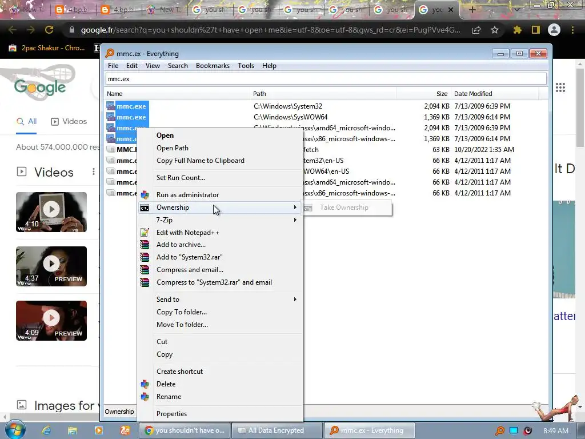This screenshot has height=439, width=585.
Task: Open new tab with plus button
Action: [472, 10]
